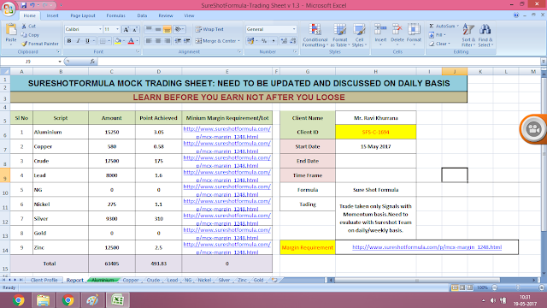Open Conditional Formatting
The width and height of the screenshot is (547, 308).
pyautogui.click(x=315, y=35)
